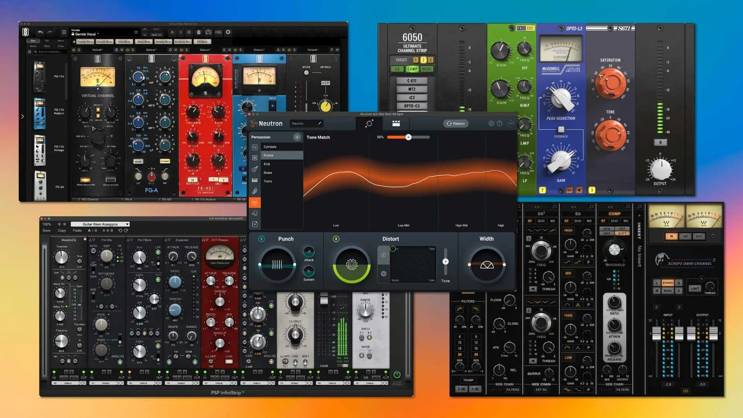
Task: Toggle STEREO mode on the Scheps Omni Channel
Action: pyautogui.click(x=667, y=282)
